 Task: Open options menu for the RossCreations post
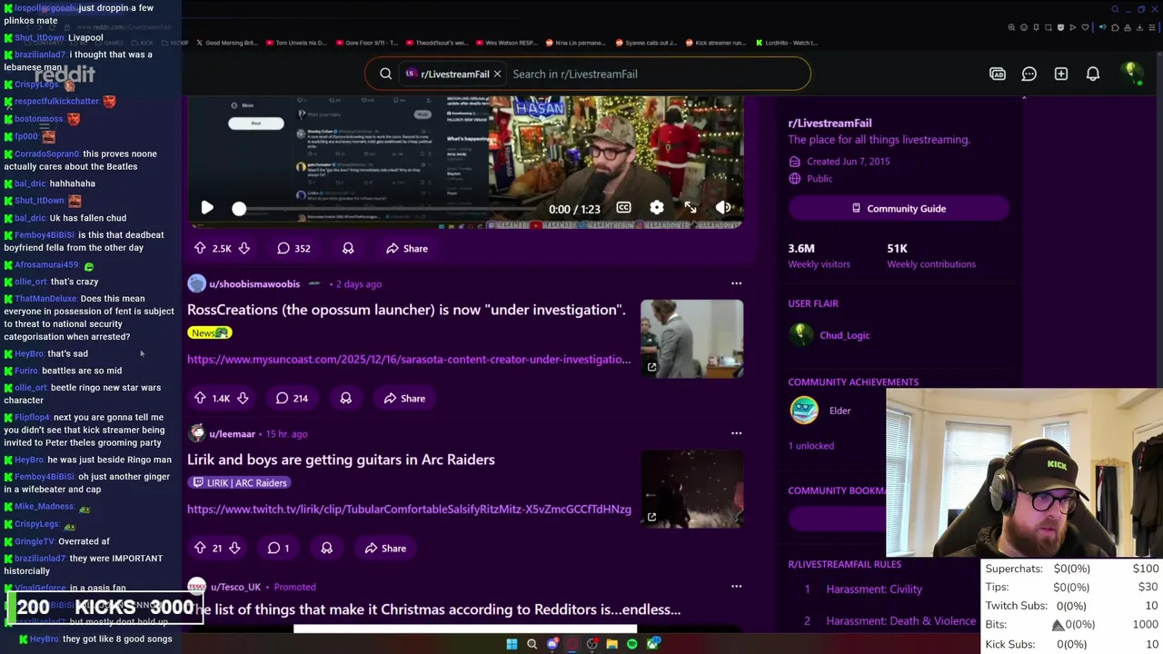pyautogui.click(x=736, y=283)
